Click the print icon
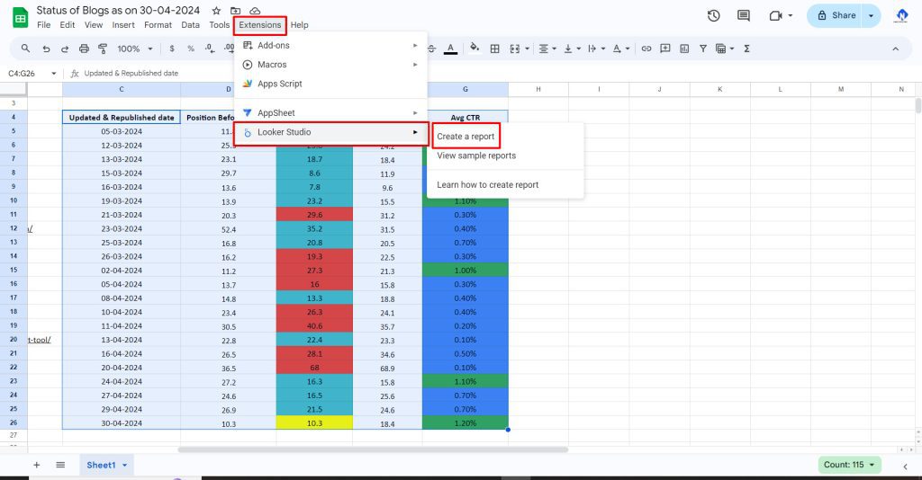 click(84, 49)
